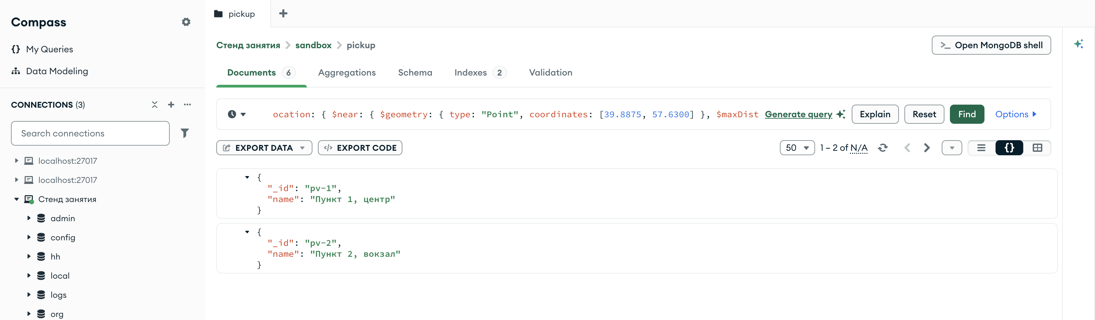
Task: Expand the admin database tree item
Action: pos(29,218)
